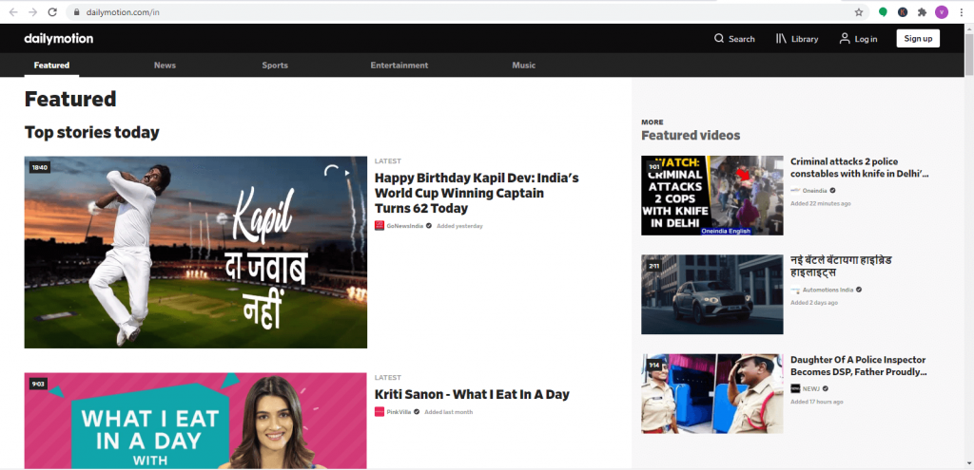Switch to the News tab

(x=165, y=66)
